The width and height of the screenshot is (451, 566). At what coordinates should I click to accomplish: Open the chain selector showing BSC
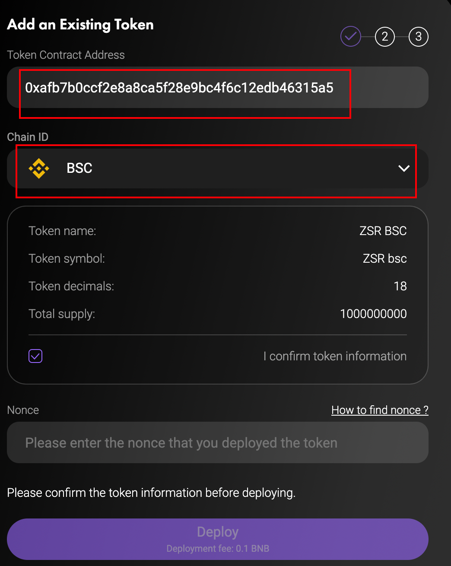point(216,169)
